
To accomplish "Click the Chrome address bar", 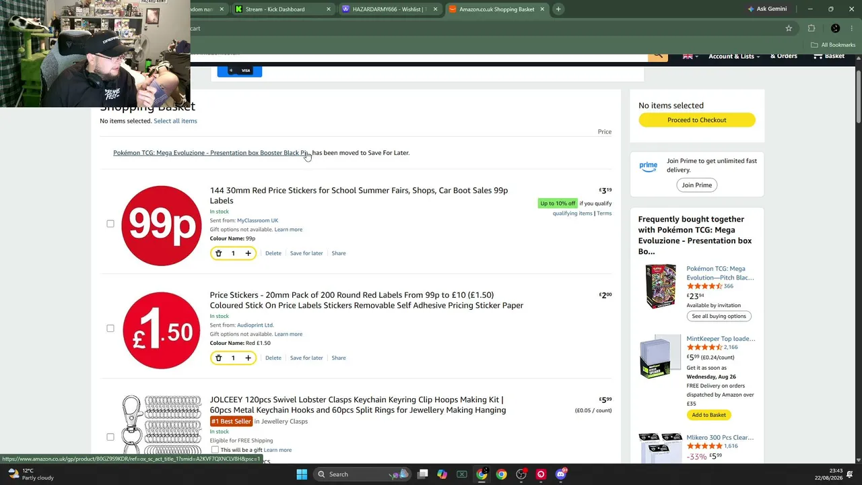I will (x=485, y=28).
